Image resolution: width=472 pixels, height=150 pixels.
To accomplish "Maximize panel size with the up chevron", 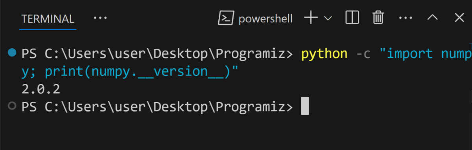I will click(432, 18).
